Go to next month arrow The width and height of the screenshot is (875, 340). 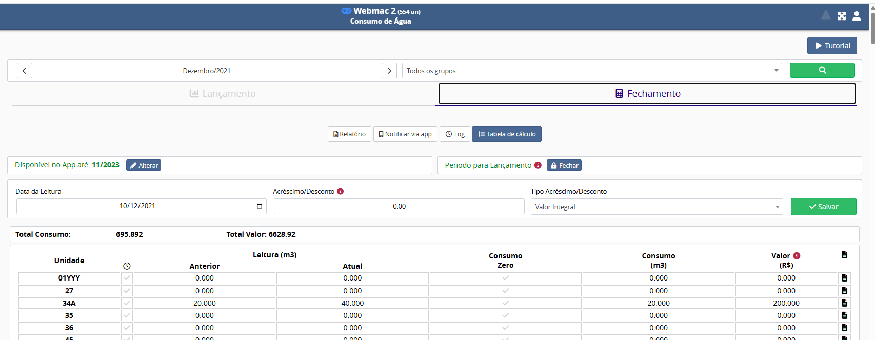click(389, 71)
